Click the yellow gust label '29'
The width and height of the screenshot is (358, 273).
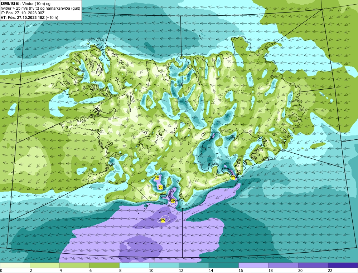coord(173,200)
